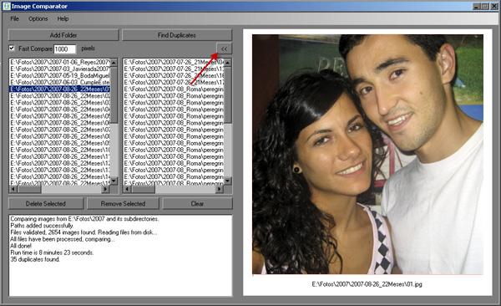Select the highlighted 22Meses\01 row in left list

[60, 89]
